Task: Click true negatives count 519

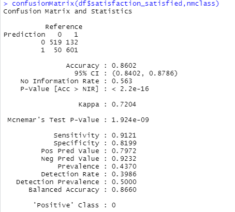Action: point(55,42)
